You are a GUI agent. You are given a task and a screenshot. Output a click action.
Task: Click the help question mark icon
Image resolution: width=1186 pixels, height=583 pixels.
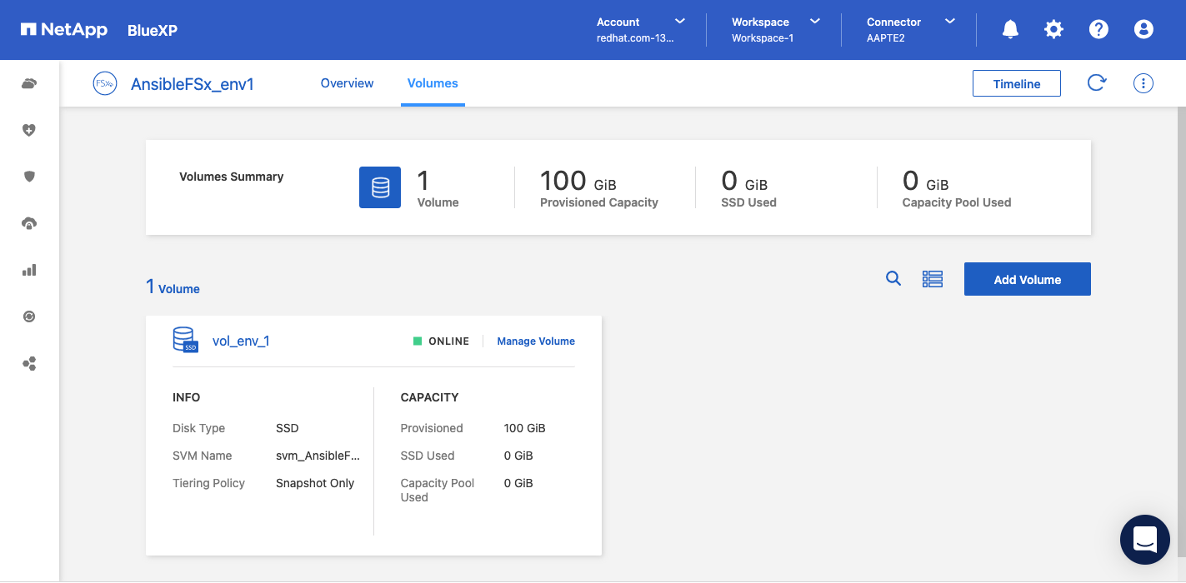(x=1098, y=30)
